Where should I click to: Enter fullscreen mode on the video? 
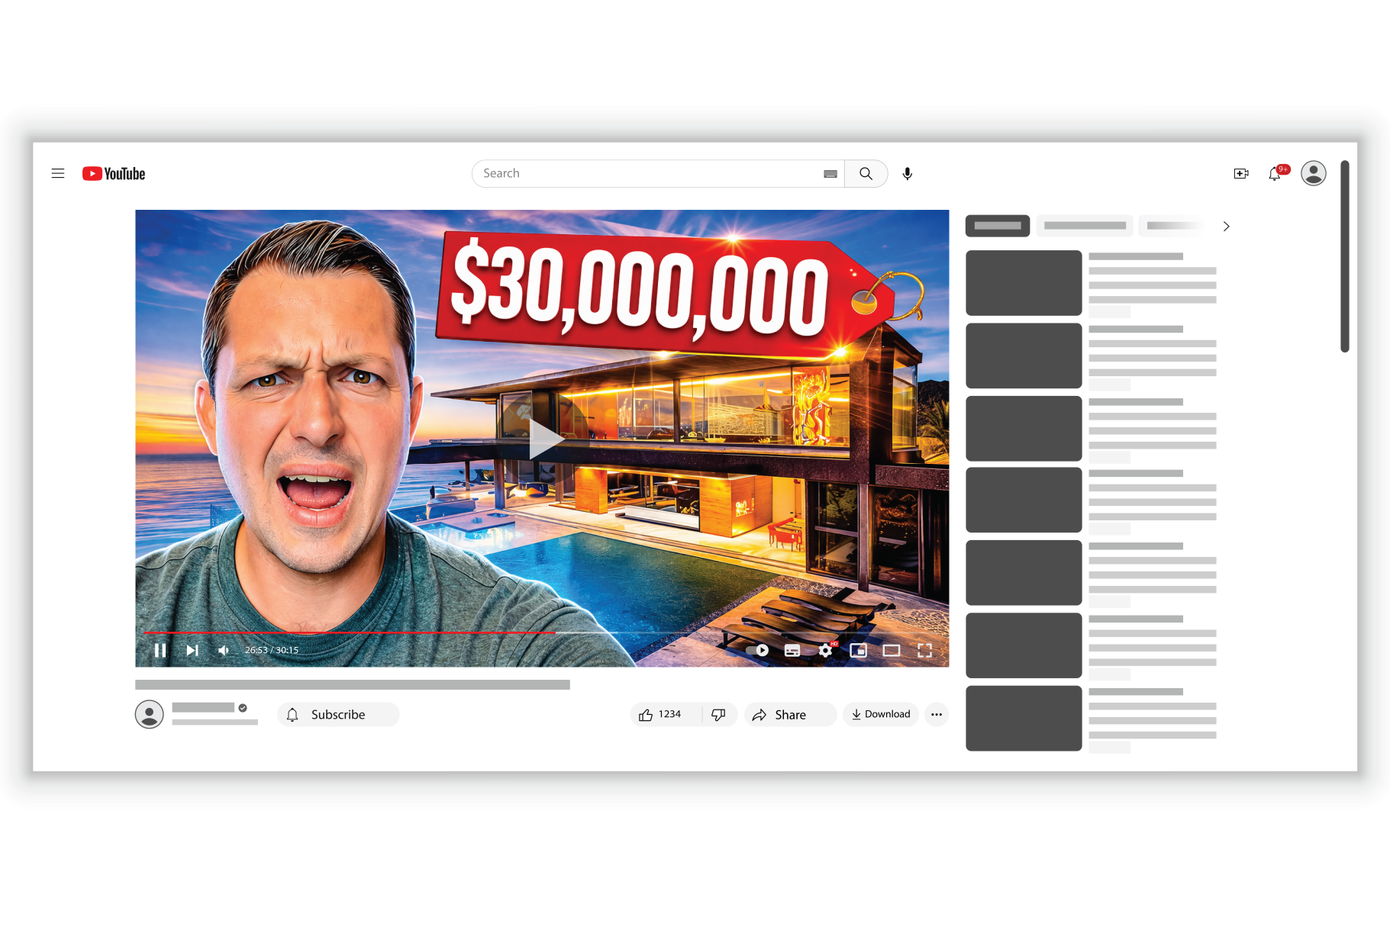924,650
